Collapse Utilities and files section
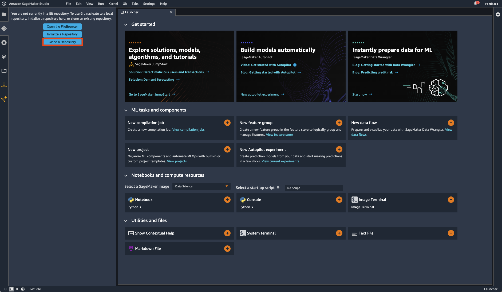Screen dimensions: 502x292 [126, 221]
